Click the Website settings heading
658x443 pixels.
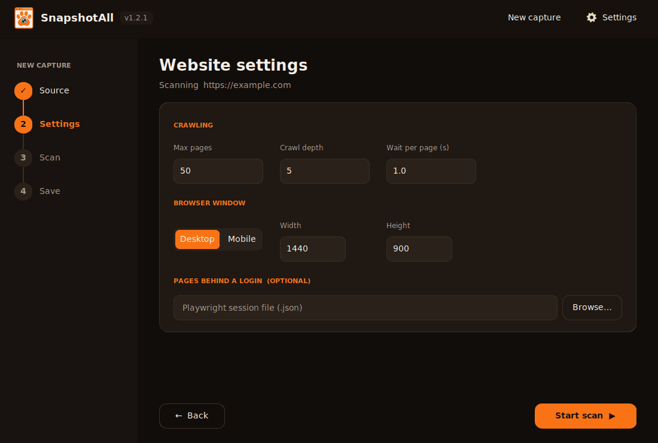tap(233, 65)
